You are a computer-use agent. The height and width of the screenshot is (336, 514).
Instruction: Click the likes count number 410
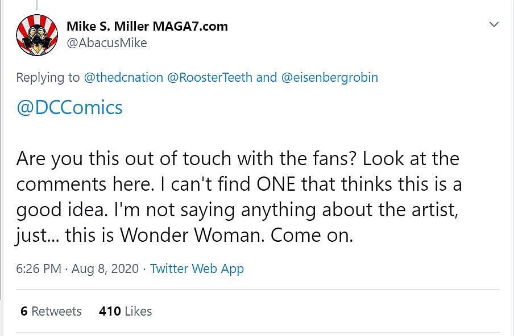point(109,311)
